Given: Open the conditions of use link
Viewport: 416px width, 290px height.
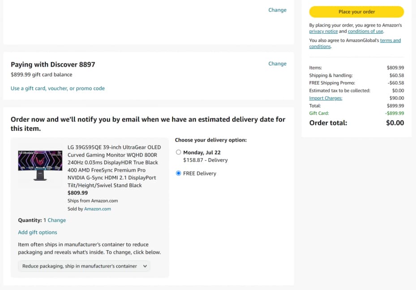Looking at the screenshot, I should click(365, 31).
